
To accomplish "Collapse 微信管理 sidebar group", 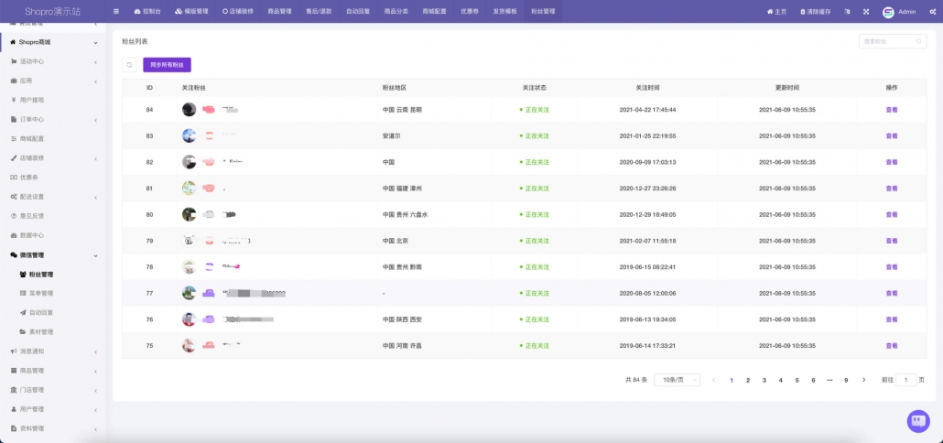I will (54, 254).
